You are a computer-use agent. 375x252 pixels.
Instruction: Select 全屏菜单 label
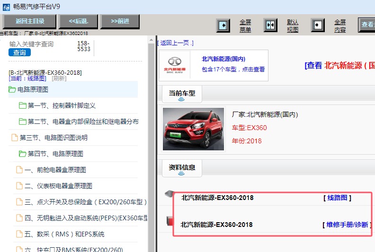tap(245, 26)
